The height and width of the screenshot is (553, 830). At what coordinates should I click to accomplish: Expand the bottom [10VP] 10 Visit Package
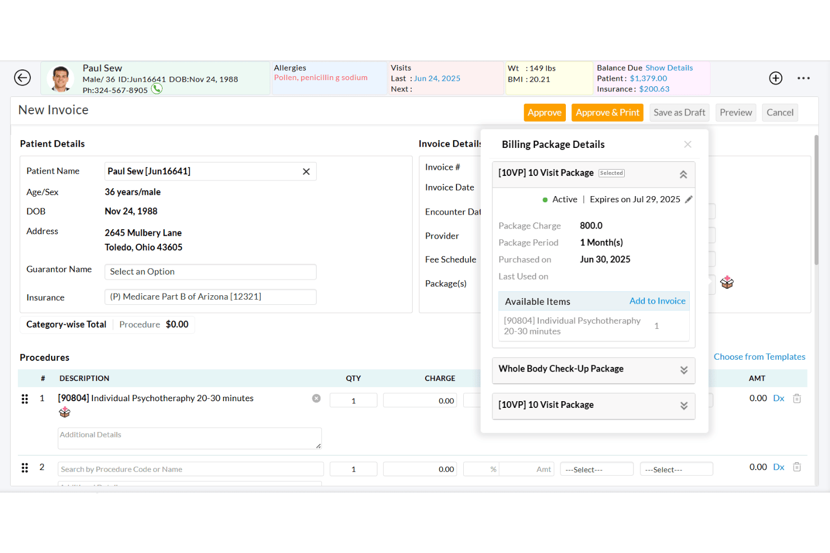(x=684, y=406)
